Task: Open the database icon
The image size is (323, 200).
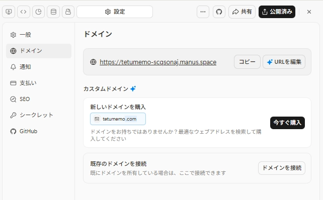Action: pyautogui.click(x=53, y=12)
